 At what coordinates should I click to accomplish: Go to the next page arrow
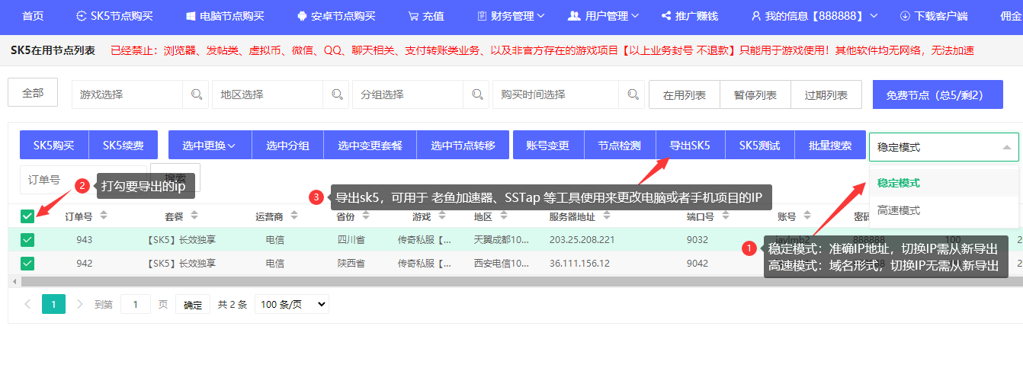79,305
